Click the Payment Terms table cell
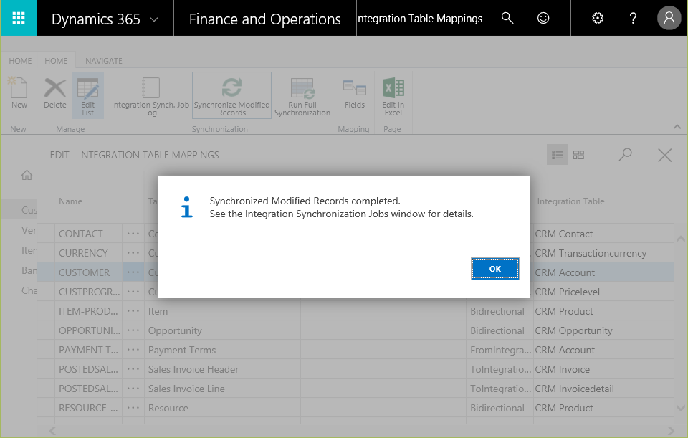Screen dimensions: 688x438 point(222,350)
